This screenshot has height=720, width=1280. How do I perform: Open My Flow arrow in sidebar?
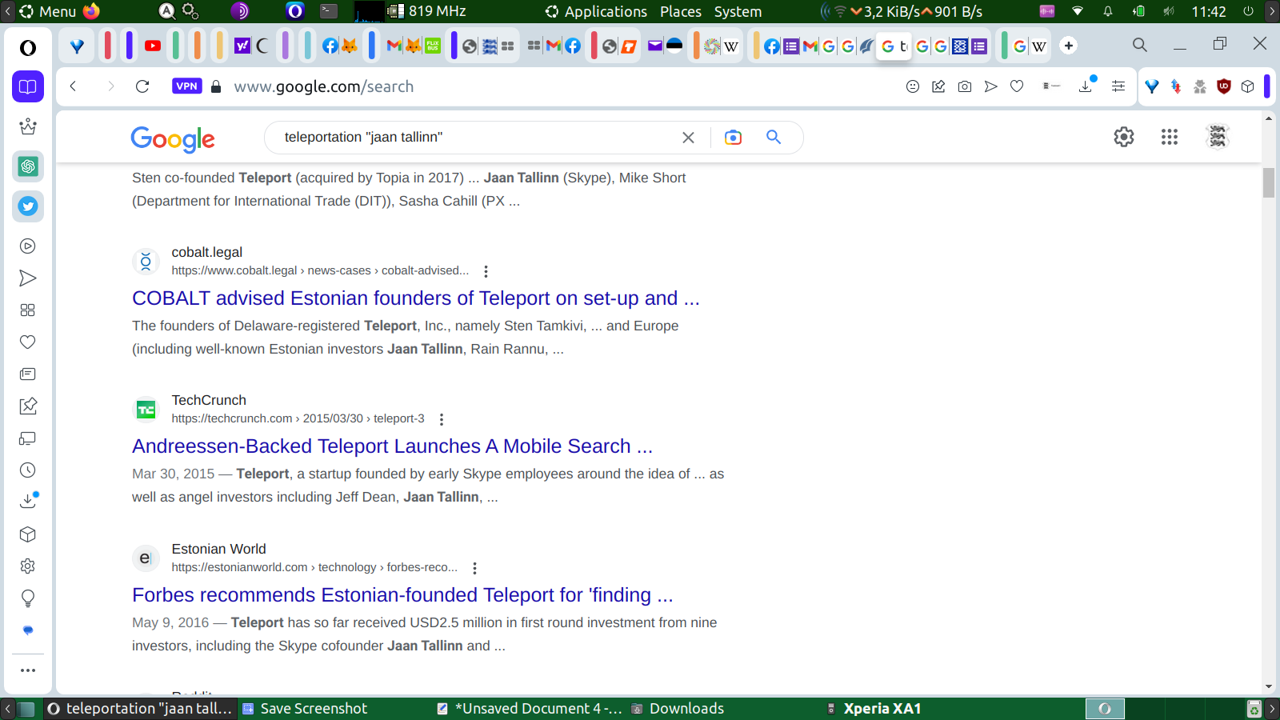pyautogui.click(x=28, y=278)
